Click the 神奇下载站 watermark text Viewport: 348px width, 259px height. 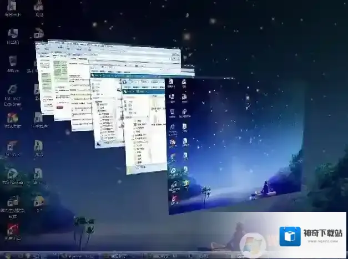pos(321,233)
